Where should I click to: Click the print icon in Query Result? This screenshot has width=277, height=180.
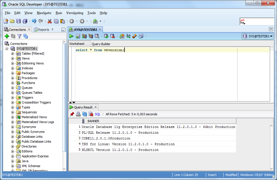78,114
